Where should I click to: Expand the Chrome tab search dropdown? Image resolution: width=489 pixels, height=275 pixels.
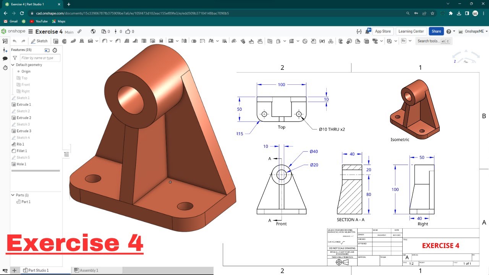tap(448, 4)
